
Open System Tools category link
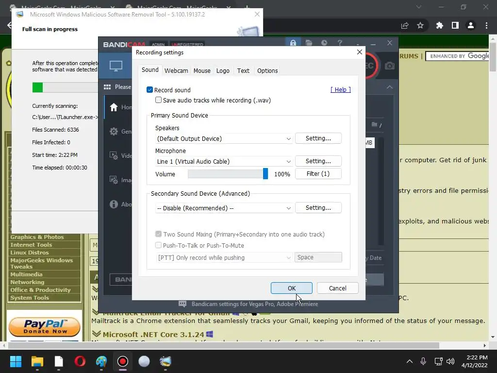point(30,298)
